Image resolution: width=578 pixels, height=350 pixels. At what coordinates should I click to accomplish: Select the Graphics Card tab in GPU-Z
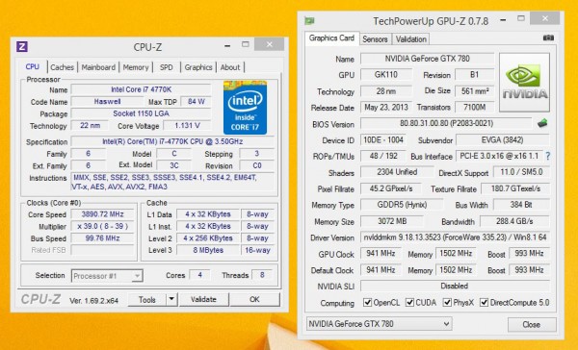331,38
